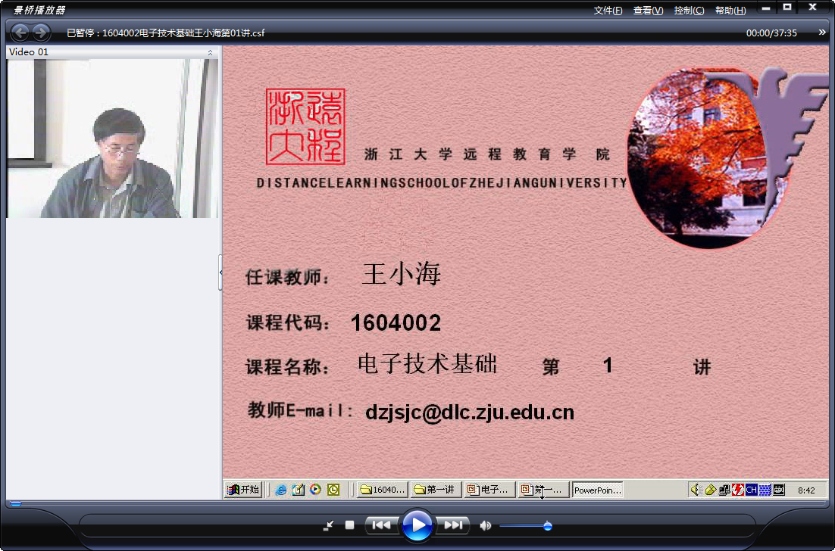
Task: Stop playback with the square stop icon
Action: [349, 525]
